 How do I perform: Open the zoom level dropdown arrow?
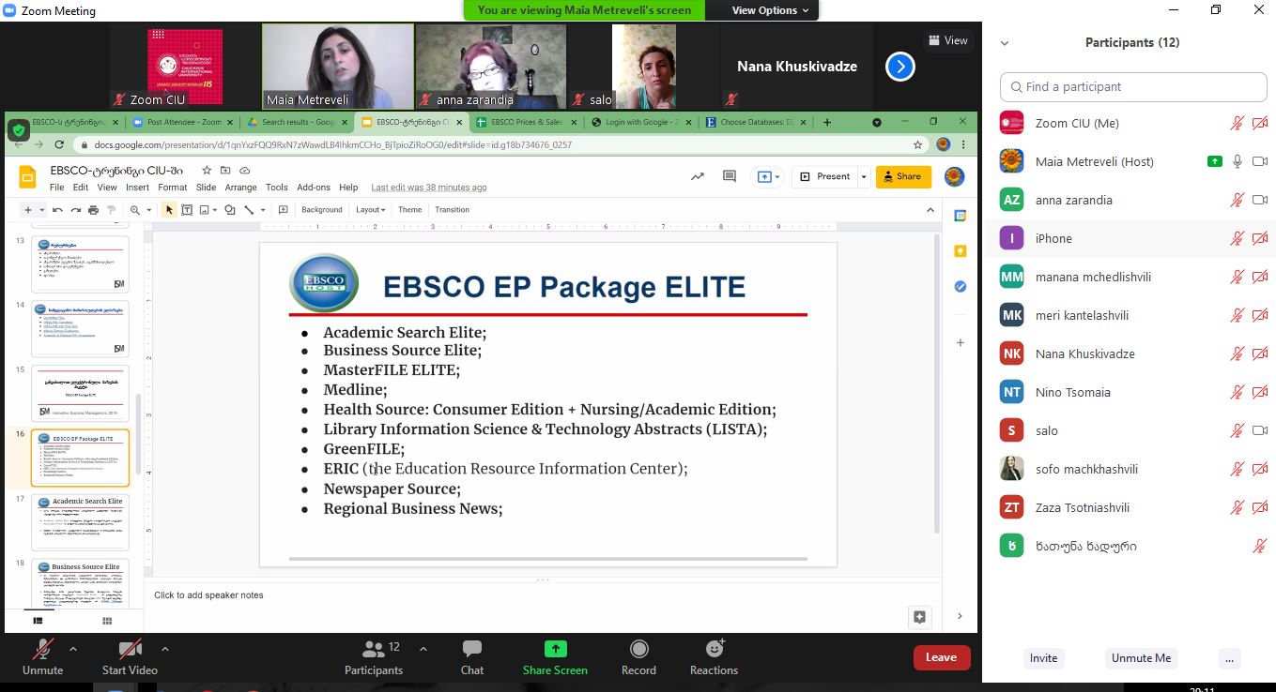tap(149, 210)
